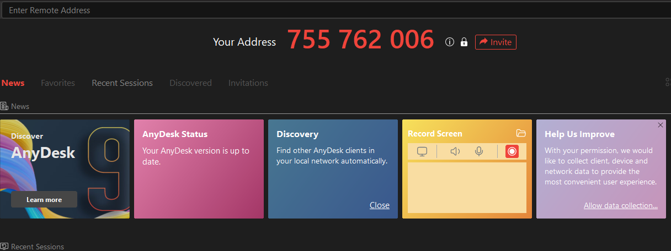Open the Invitations tab
The height and width of the screenshot is (251, 671).
(248, 83)
